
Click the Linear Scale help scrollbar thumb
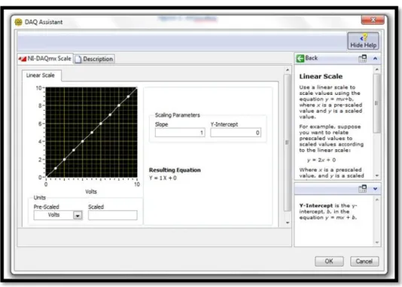[376, 103]
